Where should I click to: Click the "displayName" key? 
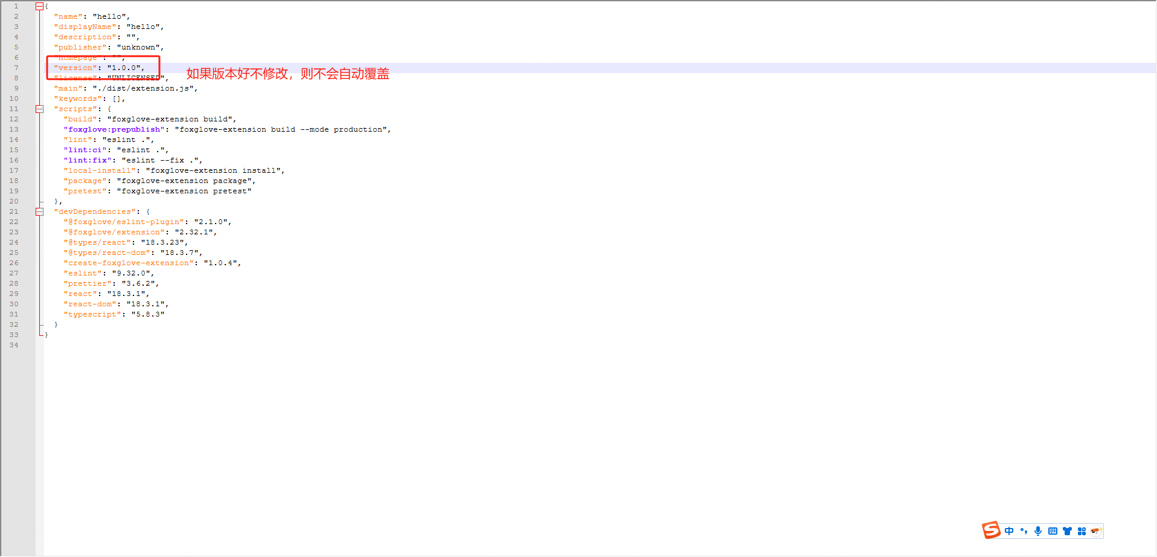coord(85,27)
